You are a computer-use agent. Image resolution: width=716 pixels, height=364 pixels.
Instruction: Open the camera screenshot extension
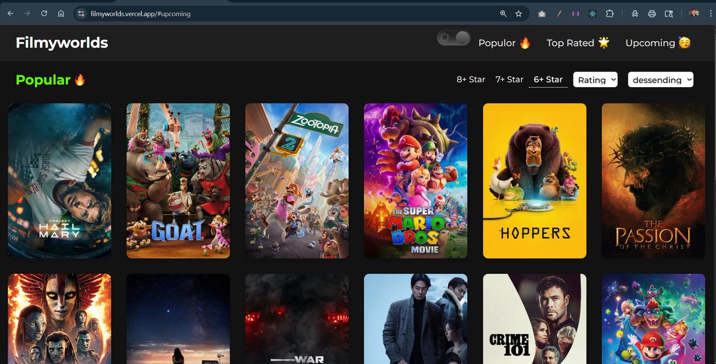pos(542,13)
